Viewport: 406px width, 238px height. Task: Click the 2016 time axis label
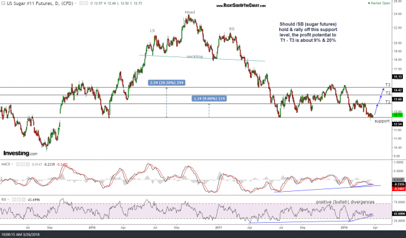[x=92, y=228]
